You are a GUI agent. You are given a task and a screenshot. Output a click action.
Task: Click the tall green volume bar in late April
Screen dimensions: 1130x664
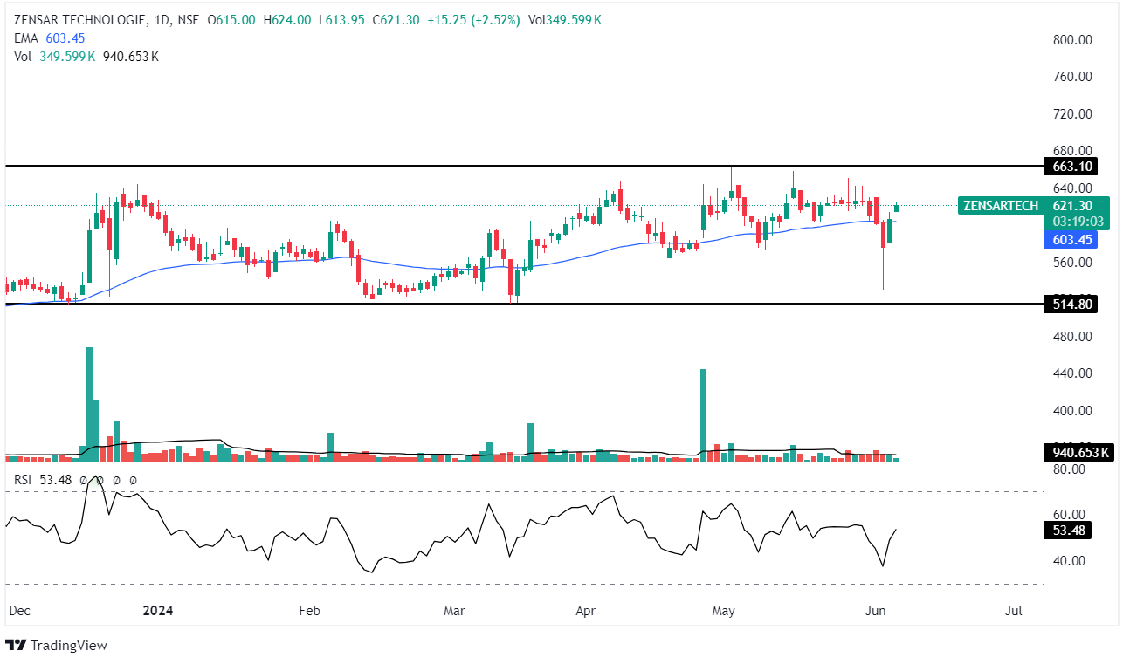pyautogui.click(x=703, y=412)
